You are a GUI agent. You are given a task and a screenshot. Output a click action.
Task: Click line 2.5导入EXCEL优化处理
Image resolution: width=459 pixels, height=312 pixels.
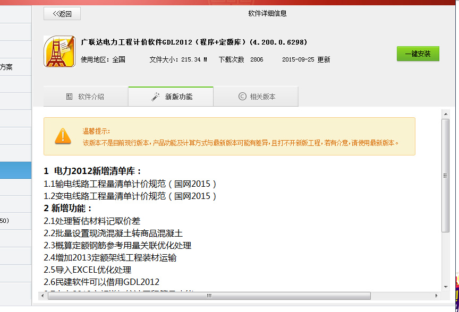[x=88, y=270]
